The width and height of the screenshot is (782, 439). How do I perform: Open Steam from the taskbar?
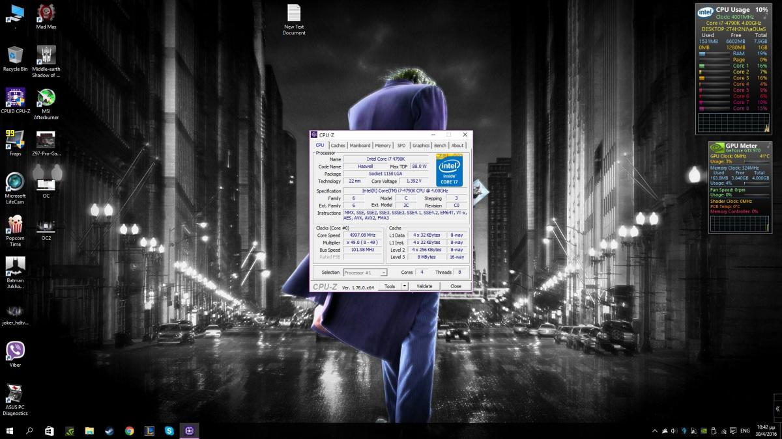pos(109,431)
